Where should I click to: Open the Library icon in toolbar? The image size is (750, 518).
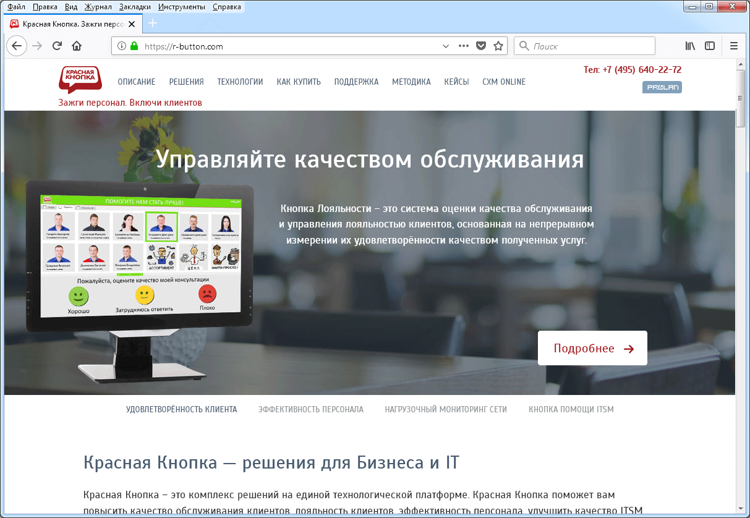tap(690, 46)
